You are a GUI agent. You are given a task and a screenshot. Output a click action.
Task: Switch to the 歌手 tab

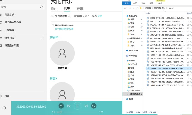coord(67,9)
